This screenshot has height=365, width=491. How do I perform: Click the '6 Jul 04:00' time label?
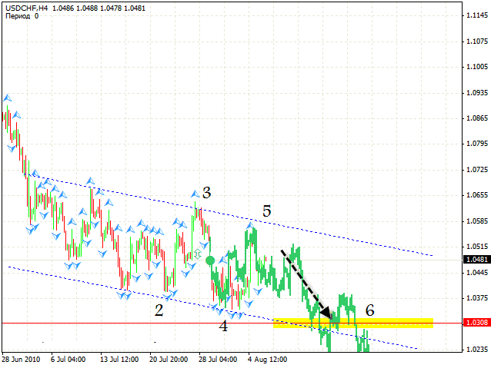tap(68, 360)
